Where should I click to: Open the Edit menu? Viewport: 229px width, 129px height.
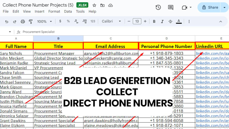(x=15, y=11)
